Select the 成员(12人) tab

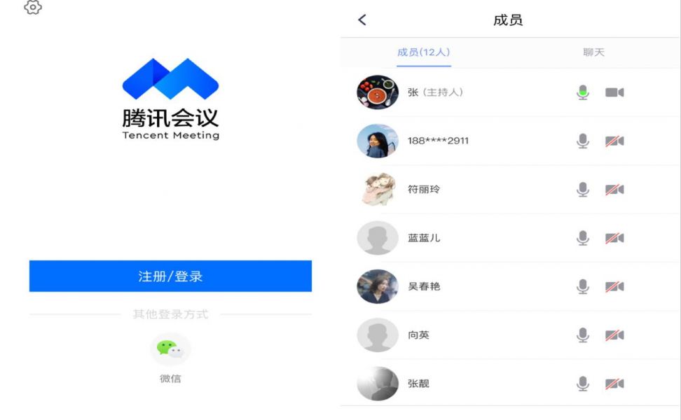pyautogui.click(x=423, y=52)
